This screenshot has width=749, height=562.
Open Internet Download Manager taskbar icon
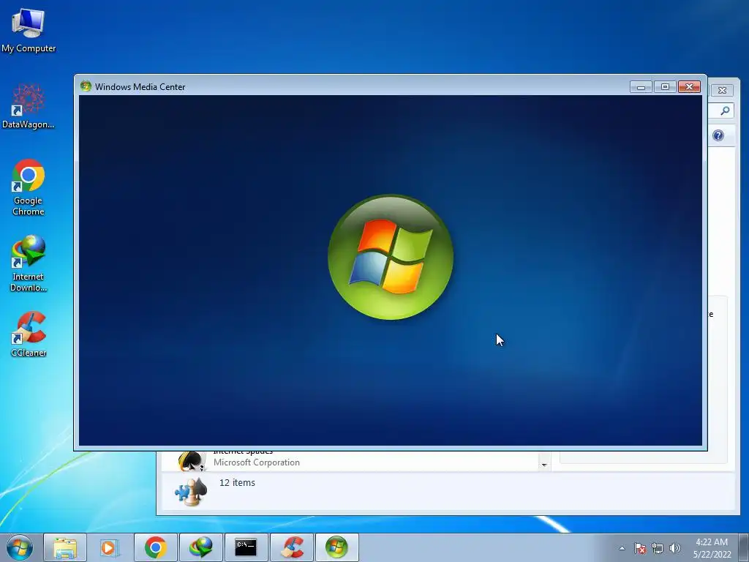click(200, 547)
